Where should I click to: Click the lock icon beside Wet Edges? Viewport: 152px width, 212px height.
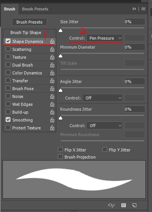(52, 104)
